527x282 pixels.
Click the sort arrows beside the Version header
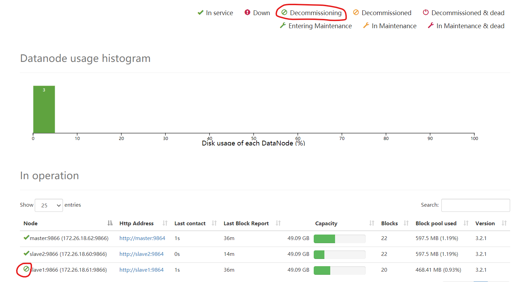[504, 223]
